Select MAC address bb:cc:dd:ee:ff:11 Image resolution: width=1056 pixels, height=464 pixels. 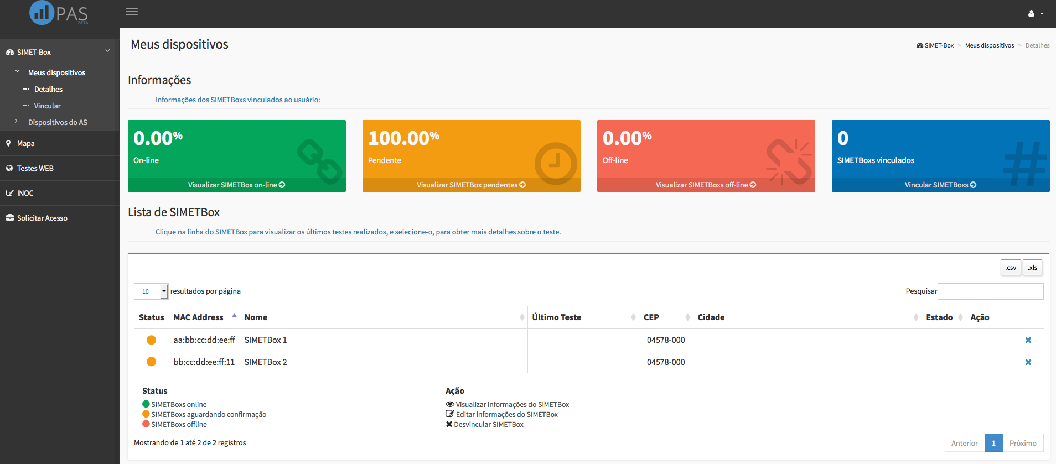click(204, 362)
